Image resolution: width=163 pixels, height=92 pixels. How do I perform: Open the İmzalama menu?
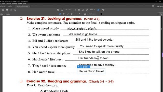[x=15, y=4]
